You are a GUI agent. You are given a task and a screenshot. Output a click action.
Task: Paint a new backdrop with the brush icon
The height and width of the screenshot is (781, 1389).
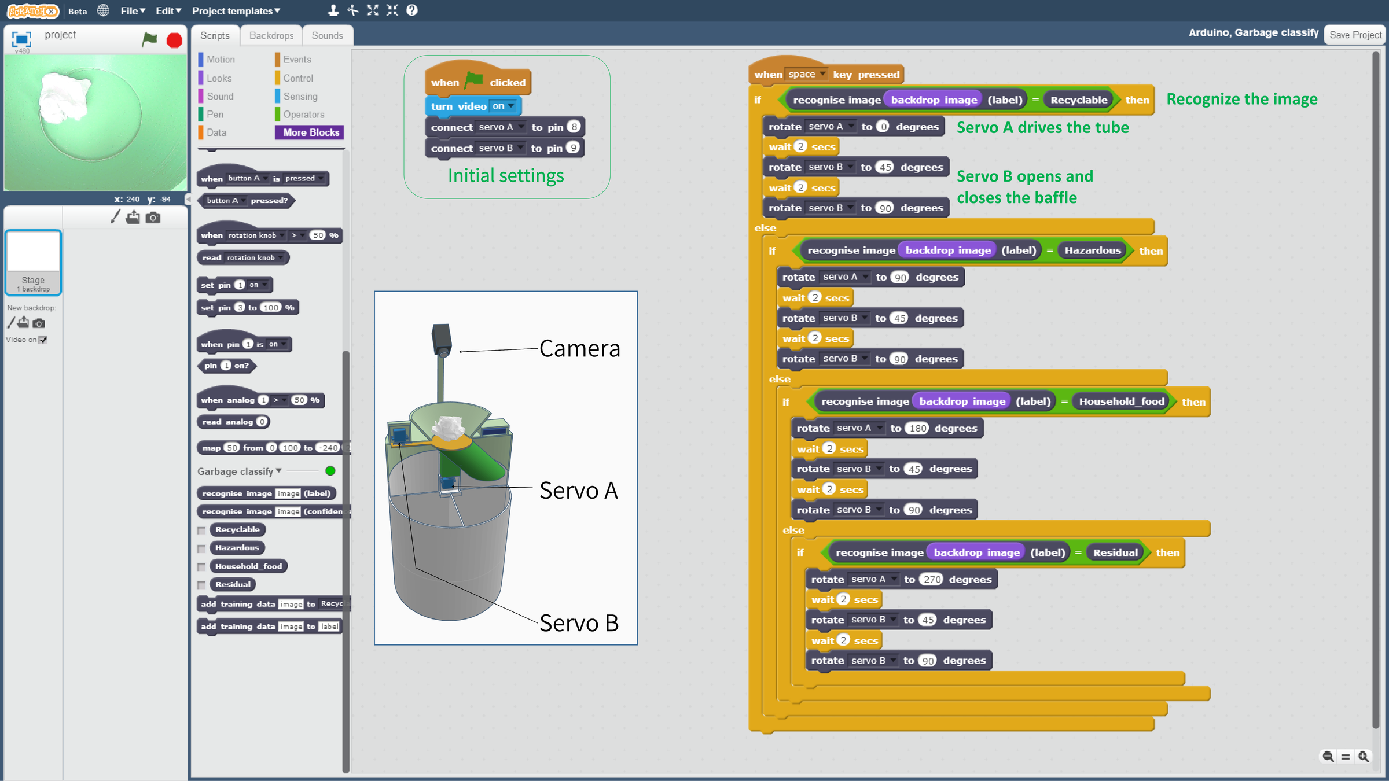coord(10,323)
